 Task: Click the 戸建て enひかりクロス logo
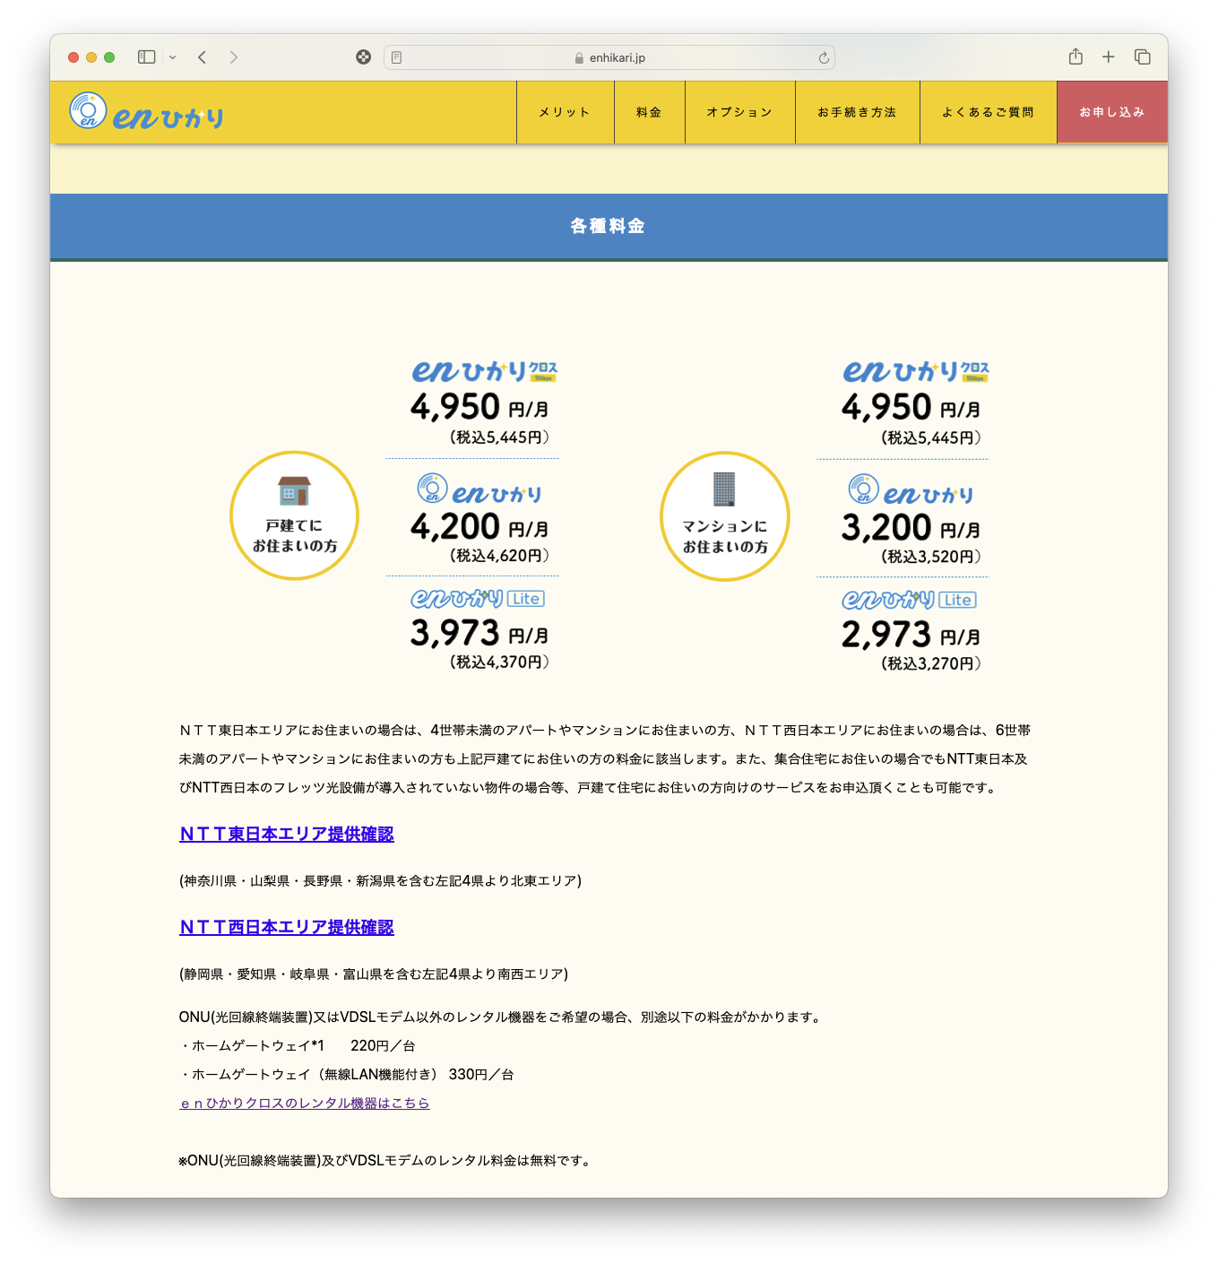(485, 371)
